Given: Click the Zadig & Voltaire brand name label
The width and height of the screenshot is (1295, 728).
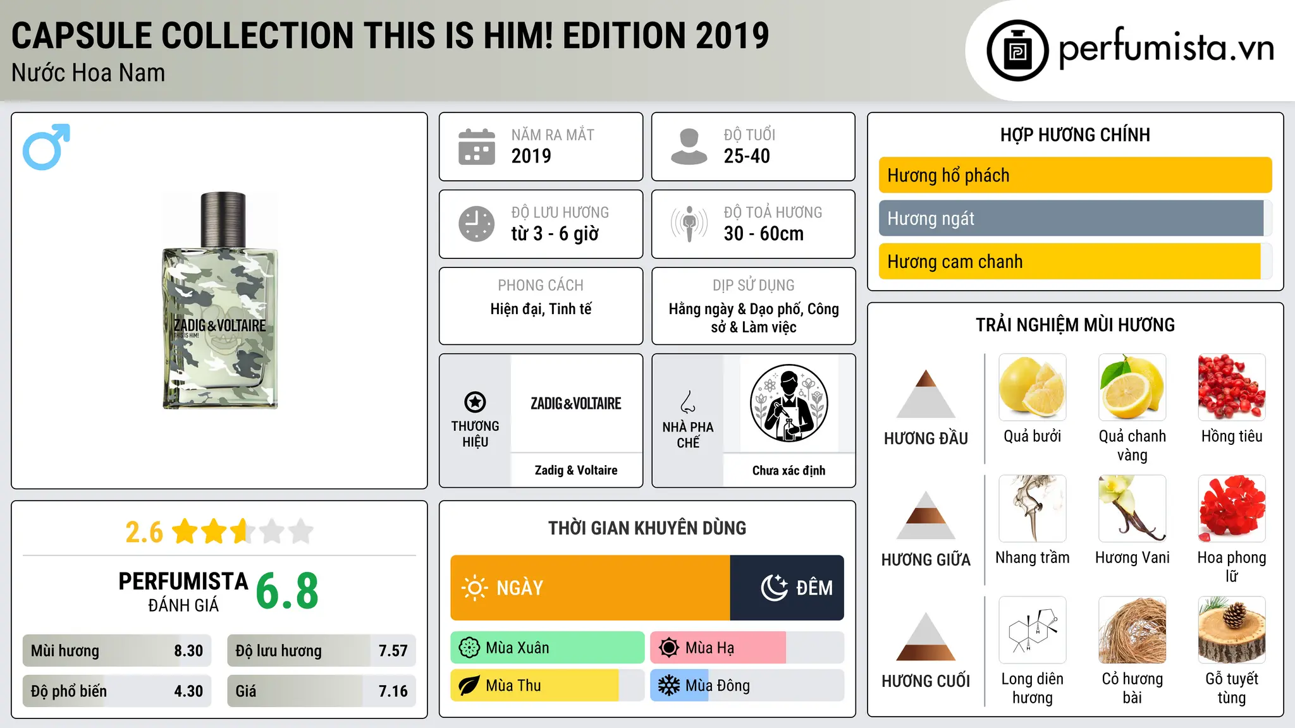Looking at the screenshot, I should click(x=576, y=470).
